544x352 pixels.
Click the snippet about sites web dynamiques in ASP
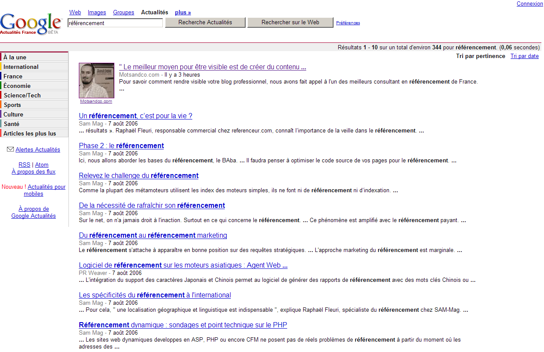270,343
